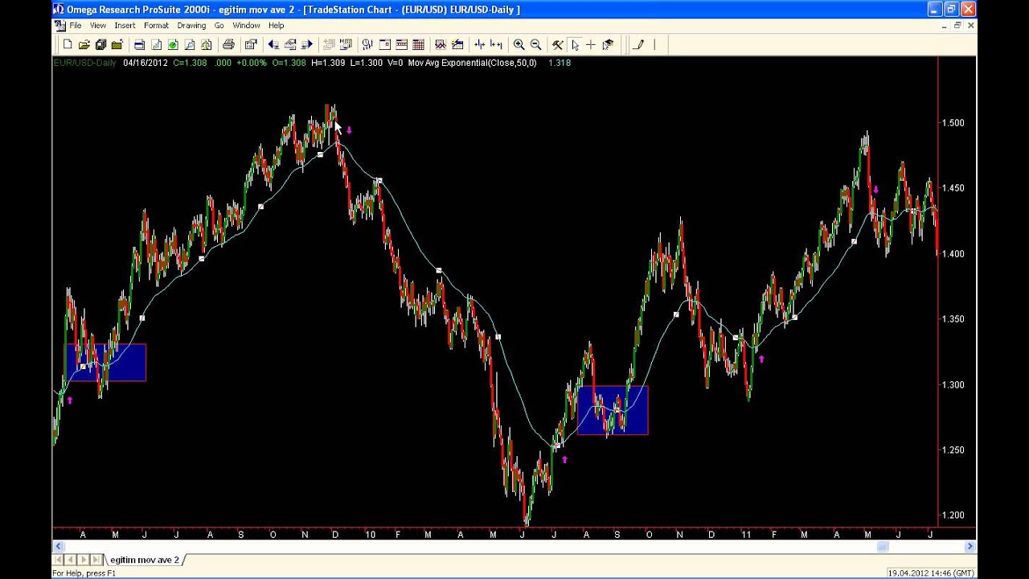
Task: Click the hammer tools toolbar icon
Action: 557,45
